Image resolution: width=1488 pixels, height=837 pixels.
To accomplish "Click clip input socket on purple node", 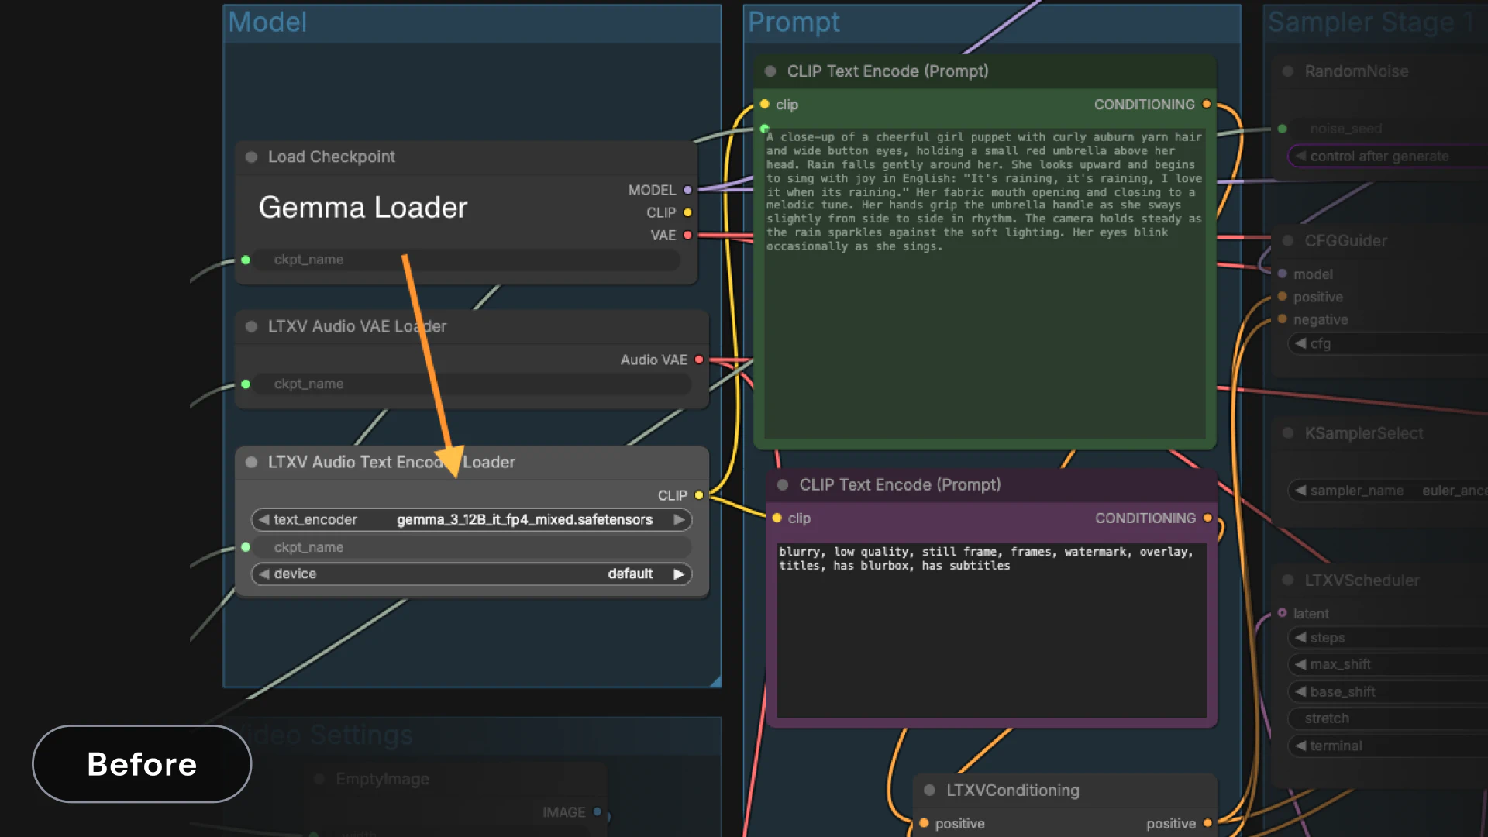I will (777, 518).
